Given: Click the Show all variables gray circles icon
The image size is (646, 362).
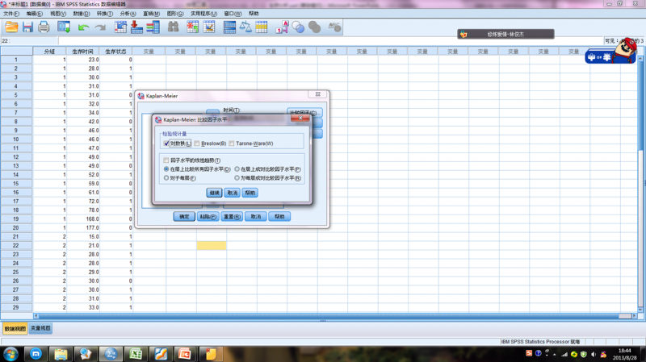Looking at the screenshot, I should 314,27.
